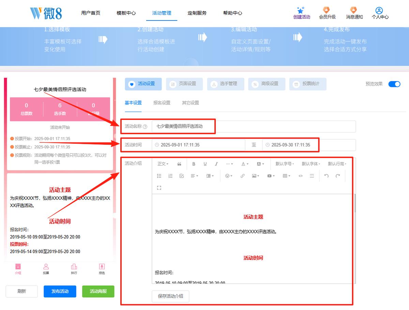Toggle bold formatting in the editor
The image size is (409, 310).
point(194,164)
